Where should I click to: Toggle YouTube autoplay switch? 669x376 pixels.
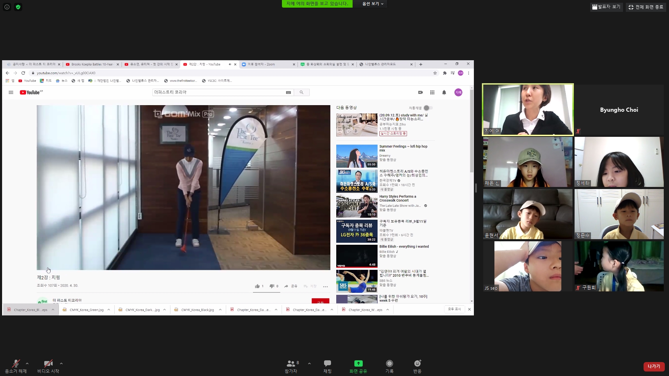[428, 108]
